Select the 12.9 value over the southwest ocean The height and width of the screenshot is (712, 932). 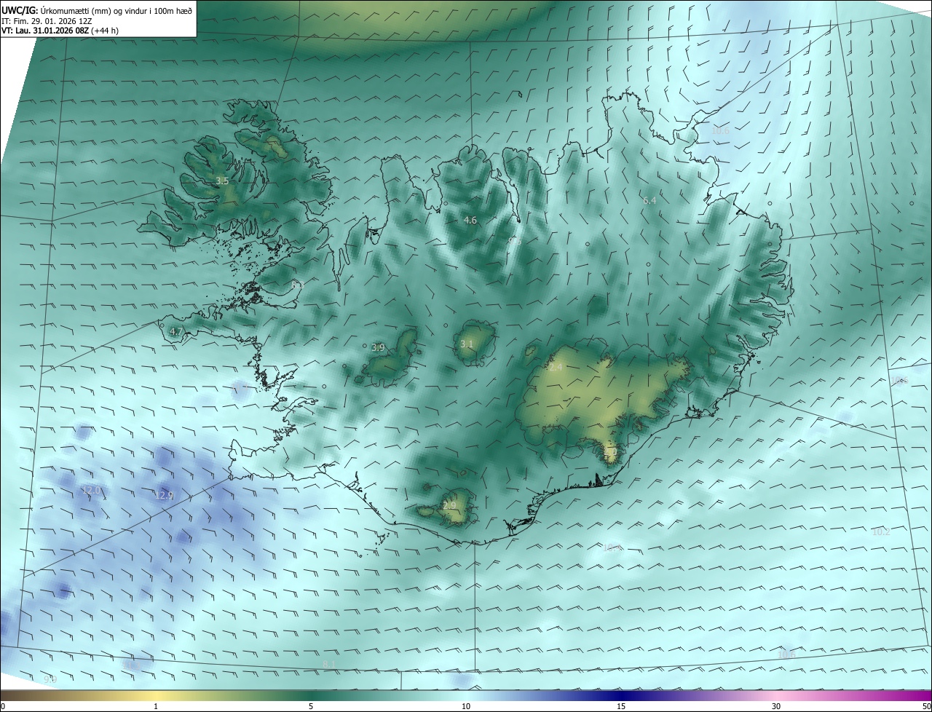point(165,496)
